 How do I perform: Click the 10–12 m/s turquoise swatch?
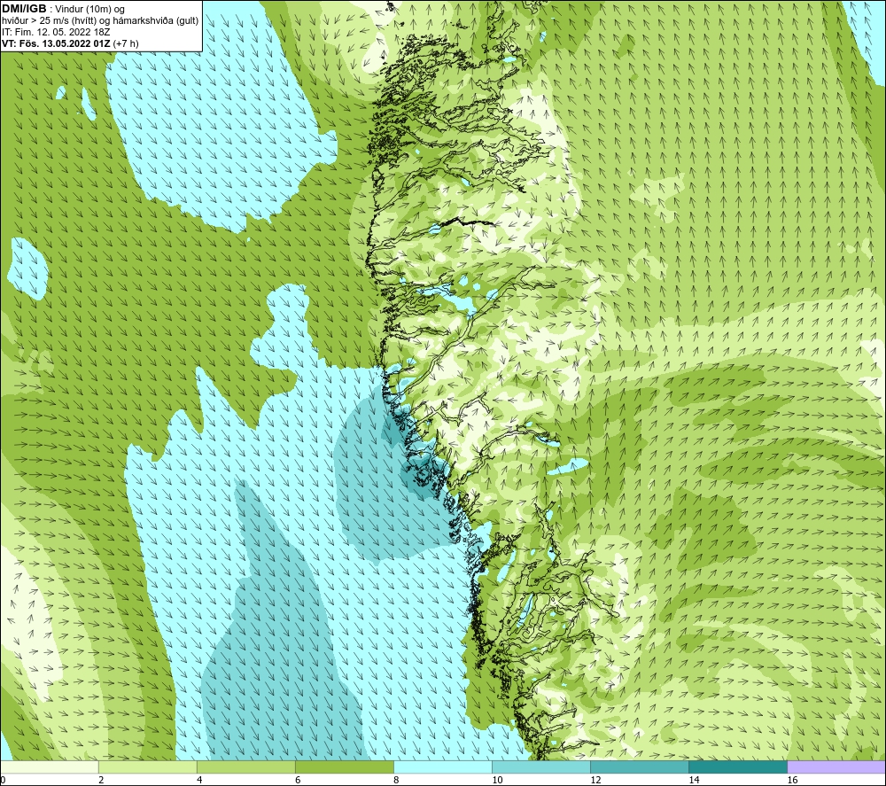(541, 767)
